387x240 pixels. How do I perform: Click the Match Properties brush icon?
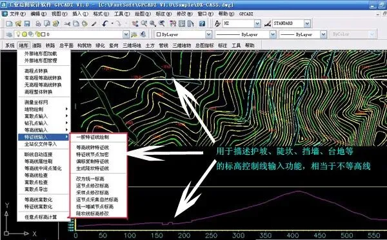coord(94,24)
